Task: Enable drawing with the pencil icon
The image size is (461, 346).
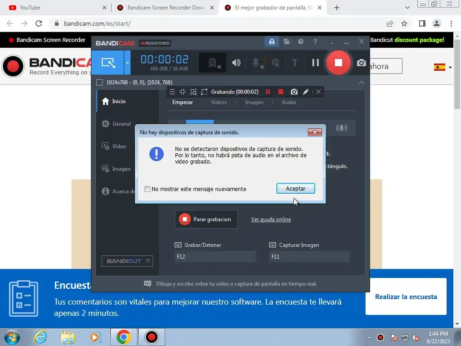Action: point(306,92)
